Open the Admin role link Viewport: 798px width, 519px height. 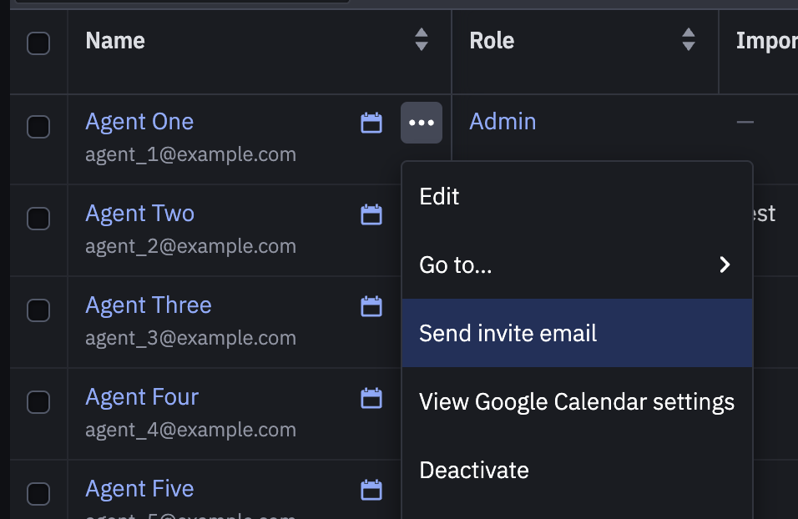[503, 122]
